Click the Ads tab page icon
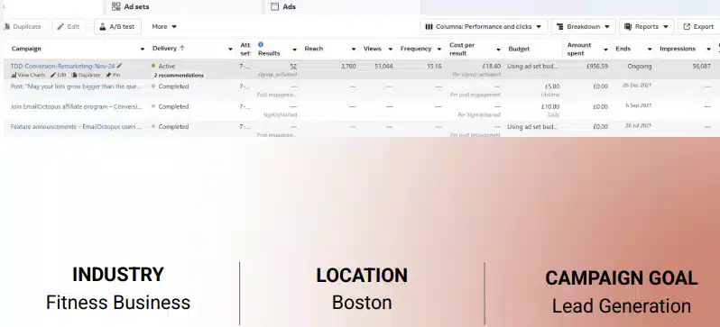 (274, 6)
